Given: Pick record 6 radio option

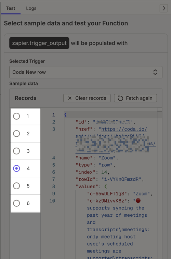Looking at the screenshot, I should (16, 203).
